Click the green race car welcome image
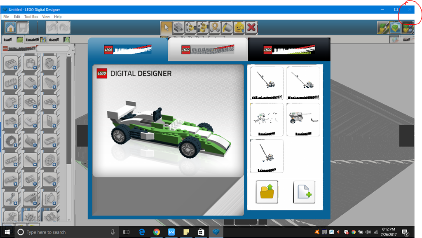Screen dimensions: 422x238 tap(168, 121)
